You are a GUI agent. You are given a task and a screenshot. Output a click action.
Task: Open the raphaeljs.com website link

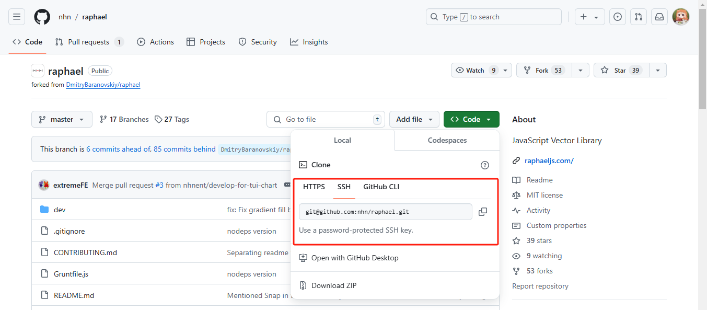pyautogui.click(x=549, y=160)
